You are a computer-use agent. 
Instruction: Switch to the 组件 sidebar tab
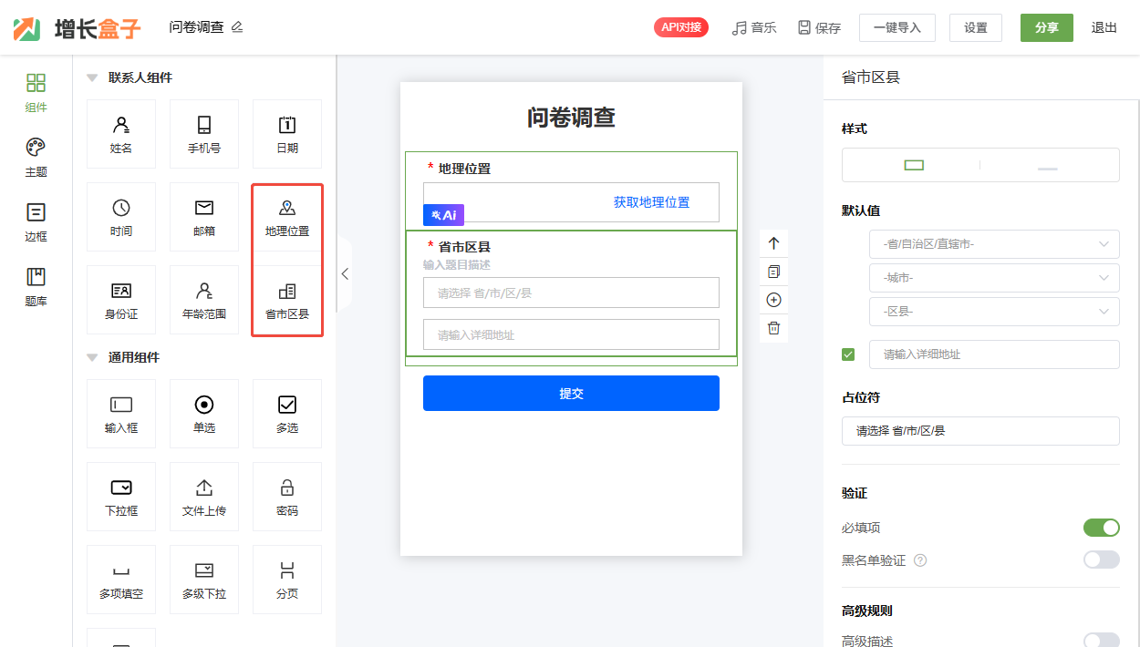coord(36,94)
